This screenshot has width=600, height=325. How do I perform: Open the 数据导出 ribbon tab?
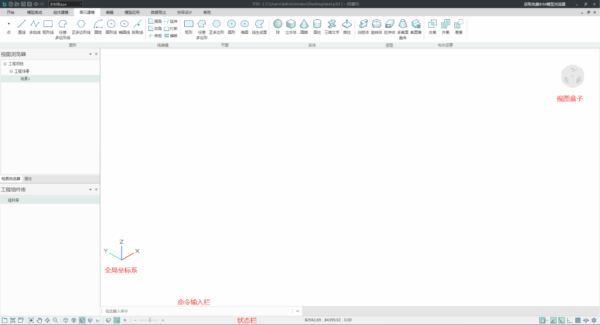click(x=158, y=12)
